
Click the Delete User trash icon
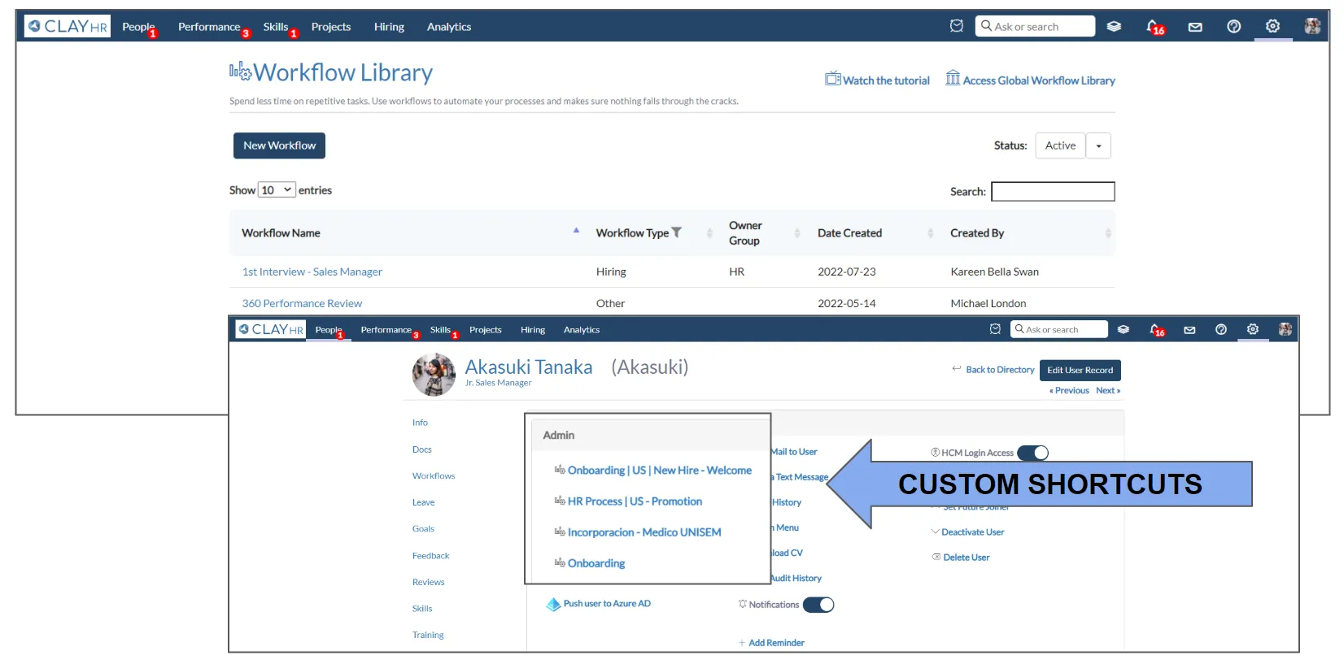(936, 557)
